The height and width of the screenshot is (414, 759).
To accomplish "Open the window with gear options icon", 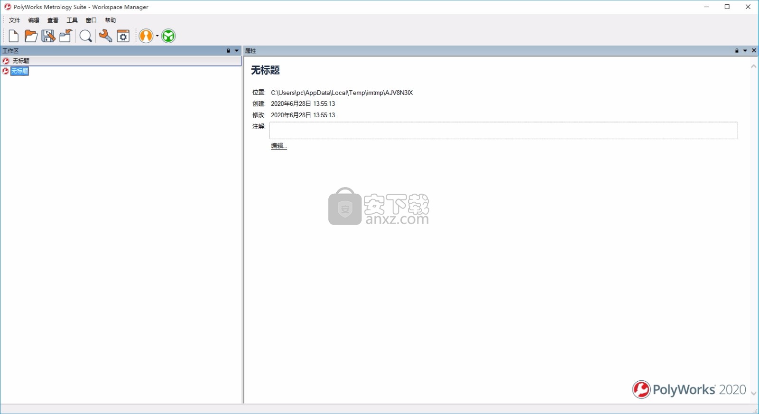I will (x=123, y=36).
